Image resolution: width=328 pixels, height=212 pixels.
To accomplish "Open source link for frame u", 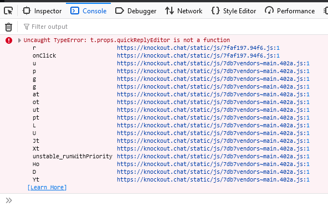I will 213,63.
